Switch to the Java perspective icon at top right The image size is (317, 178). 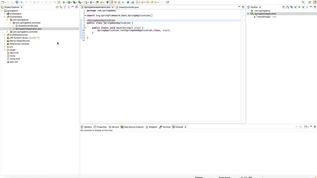coord(315,2)
